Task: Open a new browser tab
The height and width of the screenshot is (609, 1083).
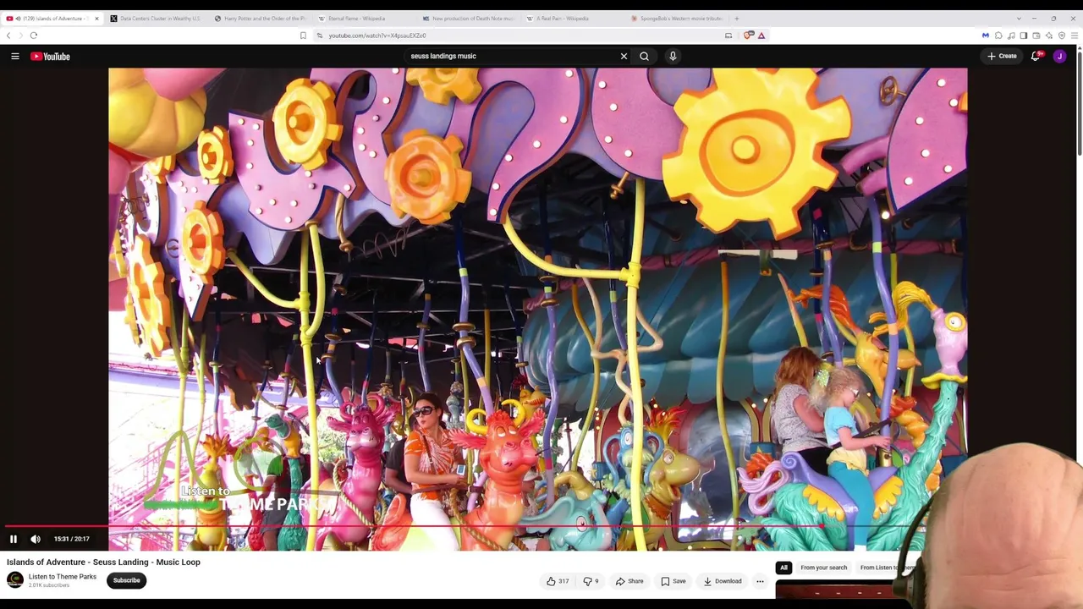Action: pyautogui.click(x=737, y=19)
